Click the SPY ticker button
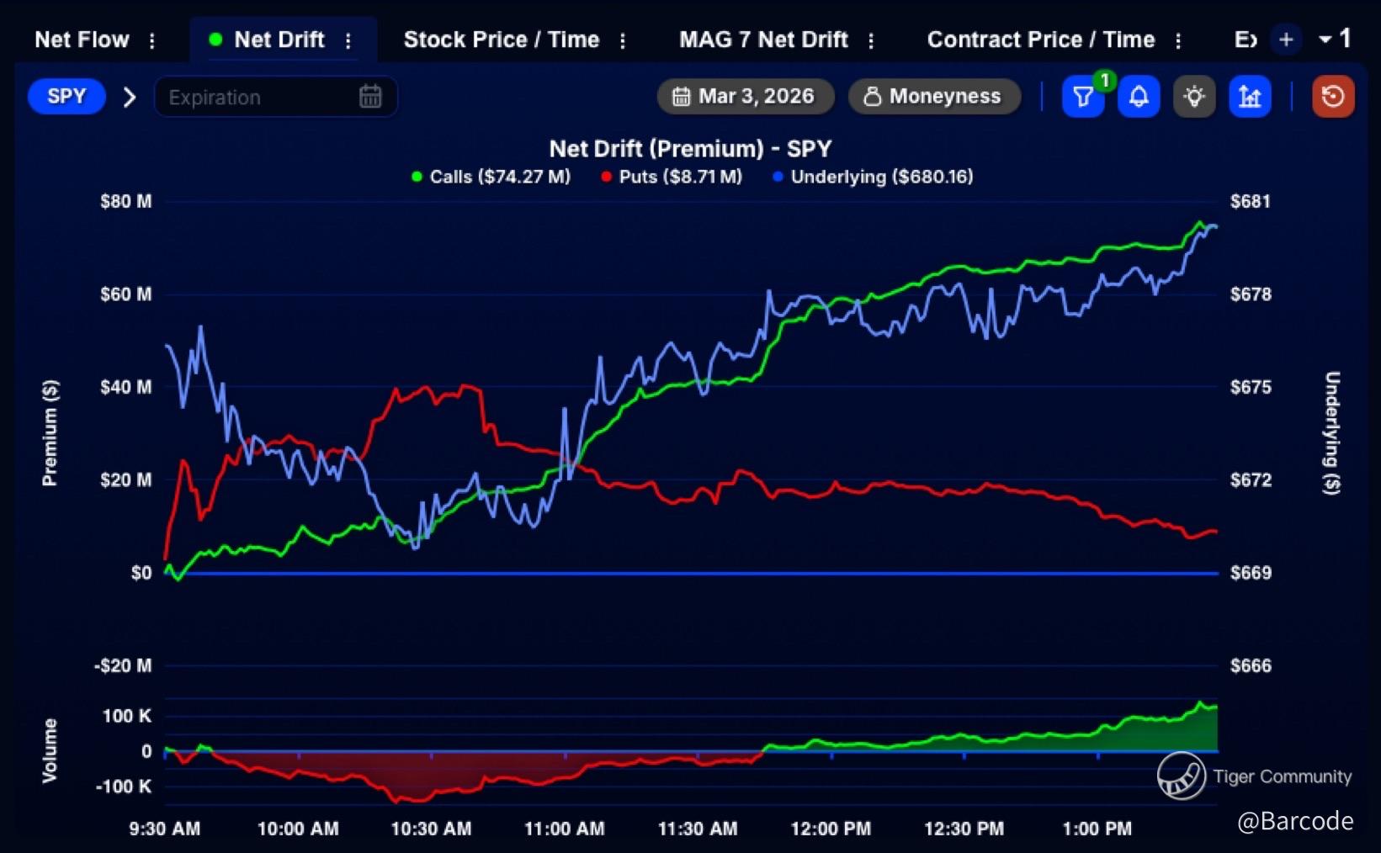 point(66,97)
